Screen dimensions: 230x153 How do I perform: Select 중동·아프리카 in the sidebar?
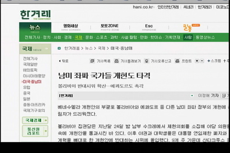pyautogui.click(x=34, y=105)
